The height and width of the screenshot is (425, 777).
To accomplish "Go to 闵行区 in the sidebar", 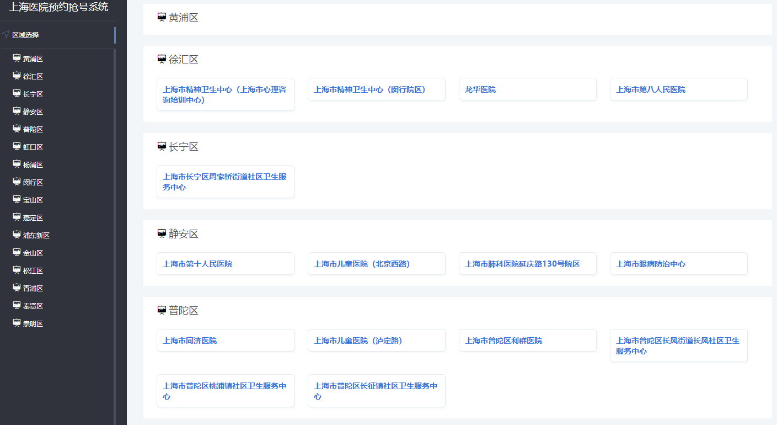I will (33, 182).
